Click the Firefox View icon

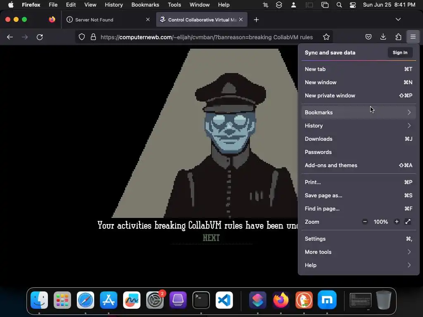pyautogui.click(x=52, y=19)
